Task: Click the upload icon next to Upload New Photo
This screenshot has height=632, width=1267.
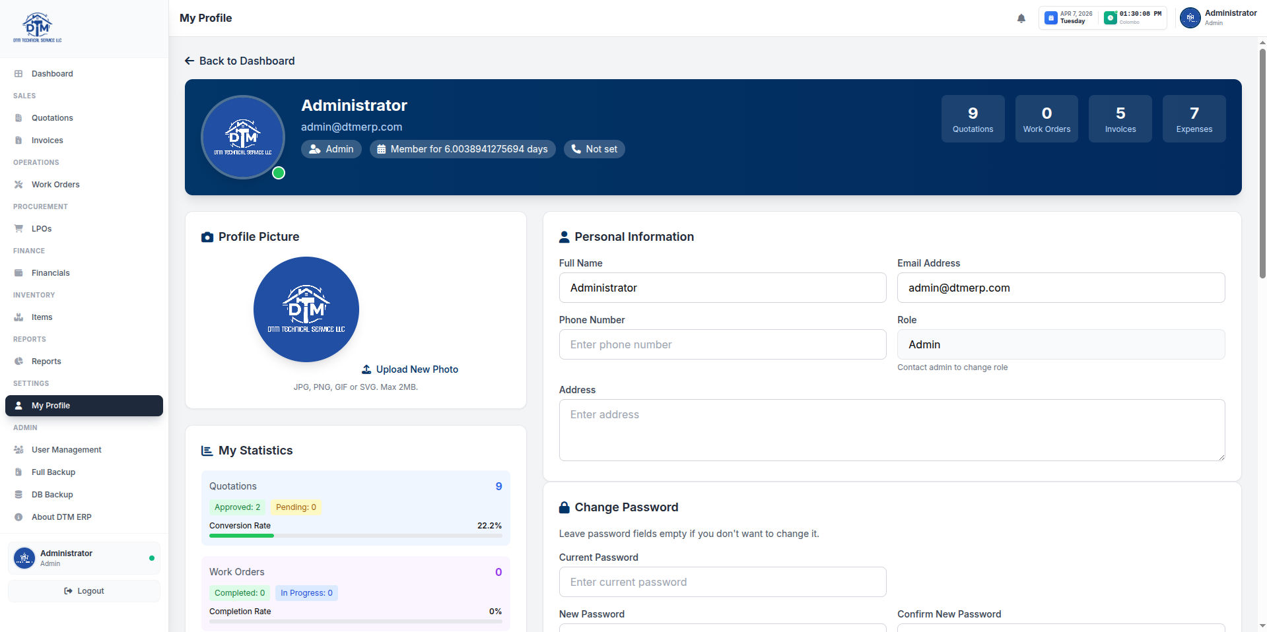Action: click(366, 369)
